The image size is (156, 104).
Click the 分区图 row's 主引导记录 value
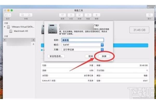coord(89,76)
